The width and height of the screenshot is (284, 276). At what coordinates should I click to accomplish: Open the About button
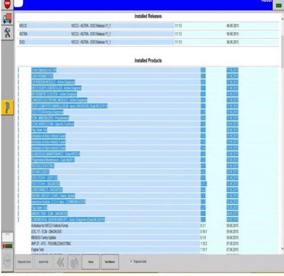point(91,262)
